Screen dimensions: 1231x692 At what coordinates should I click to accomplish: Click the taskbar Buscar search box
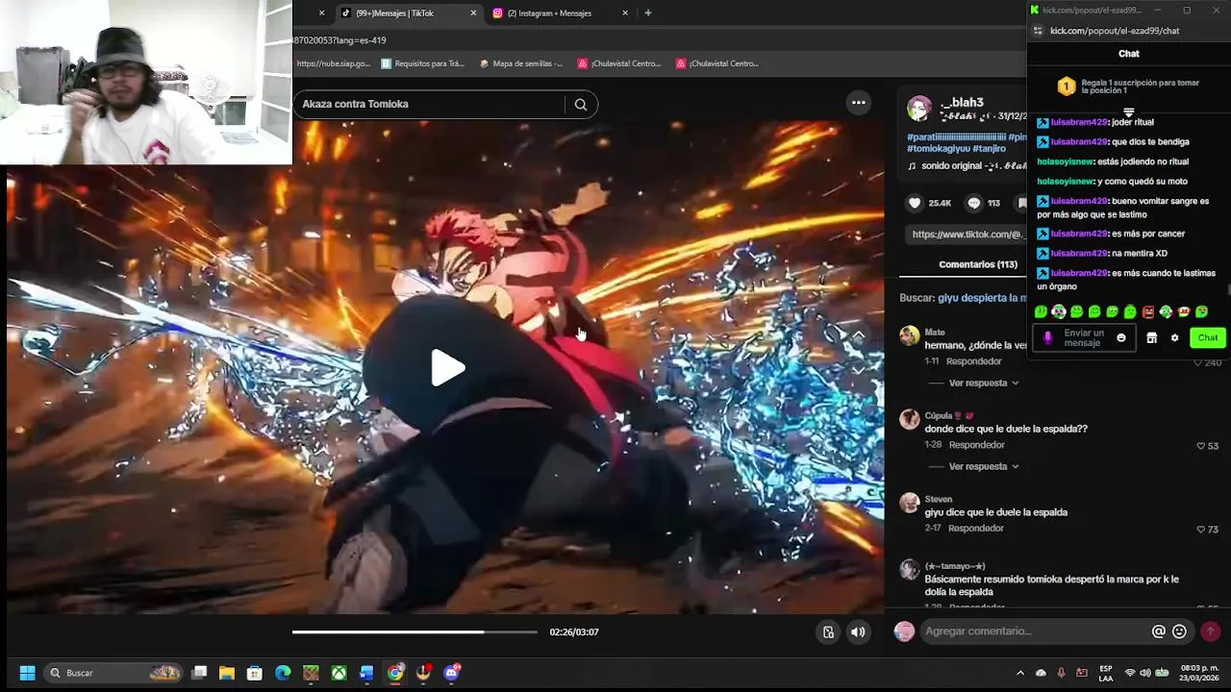[x=114, y=673]
